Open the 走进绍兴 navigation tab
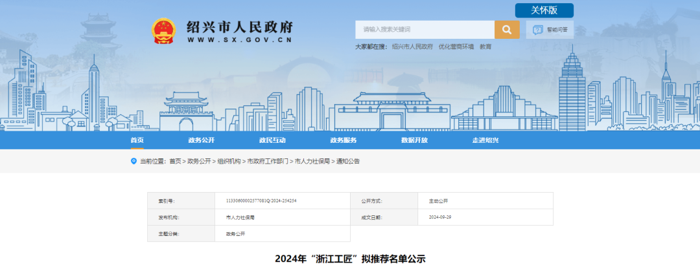The image size is (700, 267). [x=485, y=140]
